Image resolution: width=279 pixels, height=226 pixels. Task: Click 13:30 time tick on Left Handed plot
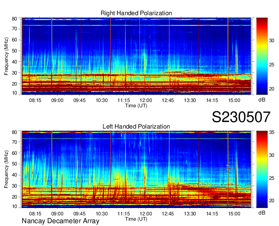[x=190, y=214]
